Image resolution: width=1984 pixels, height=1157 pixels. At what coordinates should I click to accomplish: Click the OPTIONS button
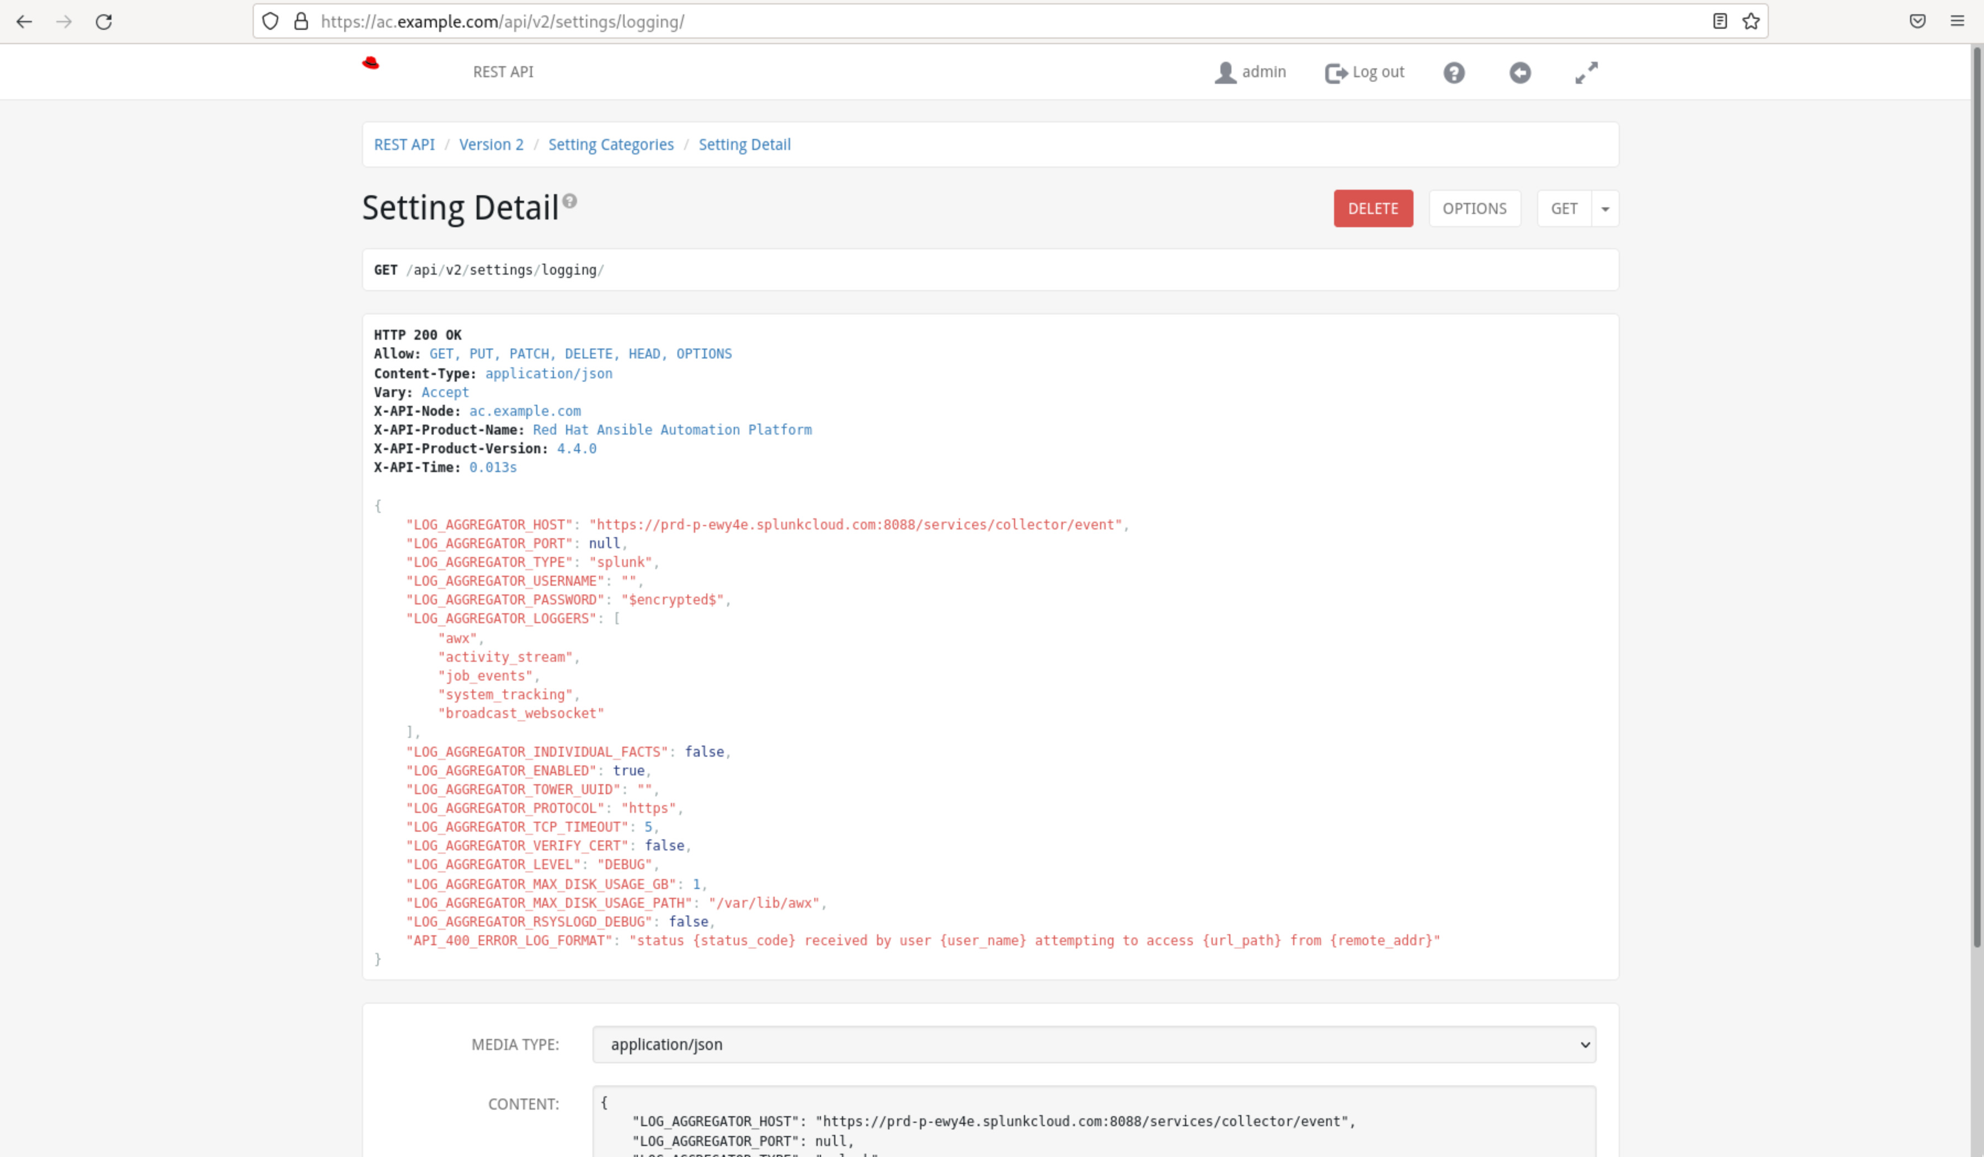coord(1475,208)
